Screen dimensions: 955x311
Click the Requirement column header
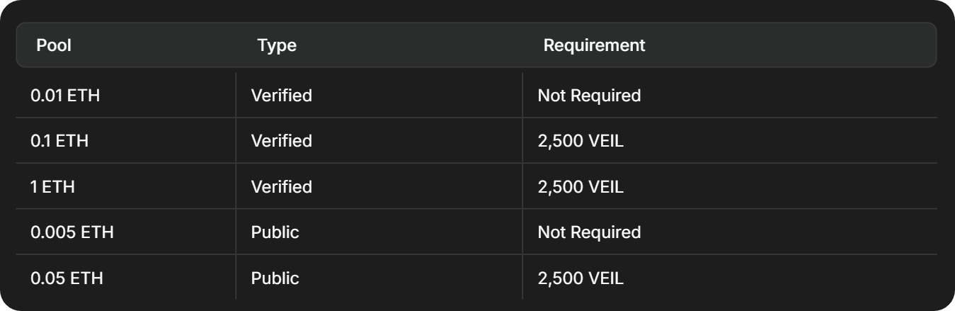(594, 45)
